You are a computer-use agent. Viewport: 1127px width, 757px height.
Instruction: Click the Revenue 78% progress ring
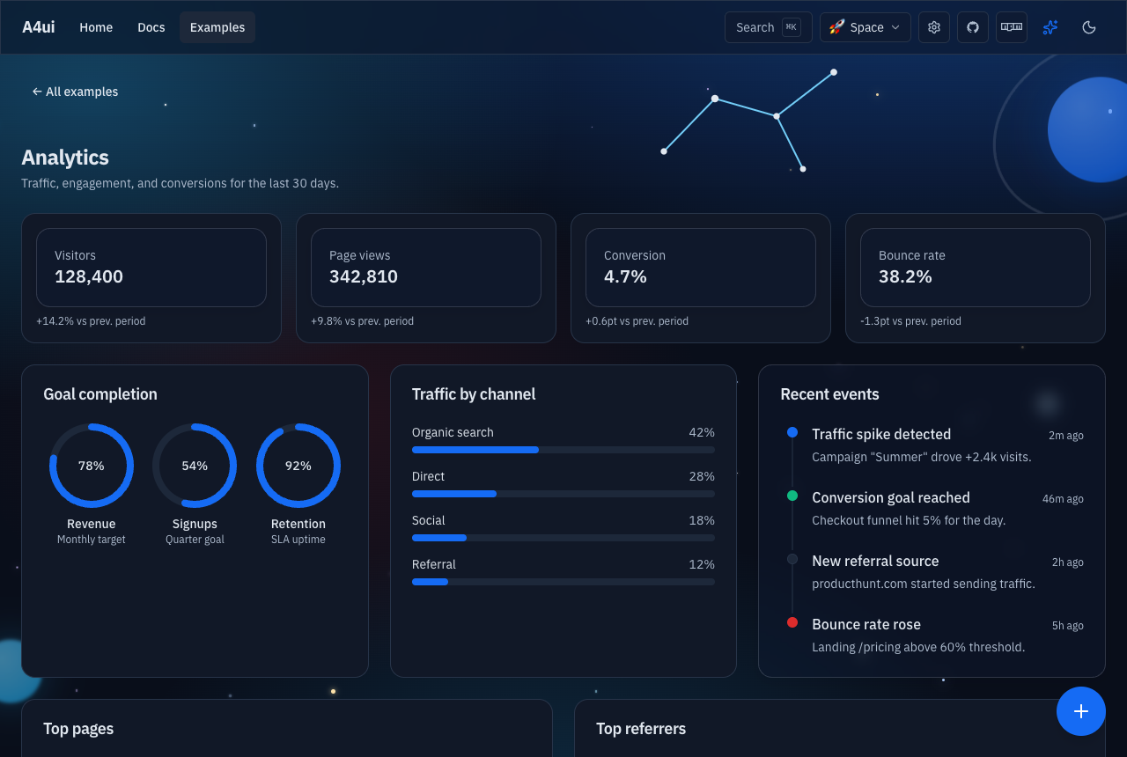[92, 466]
